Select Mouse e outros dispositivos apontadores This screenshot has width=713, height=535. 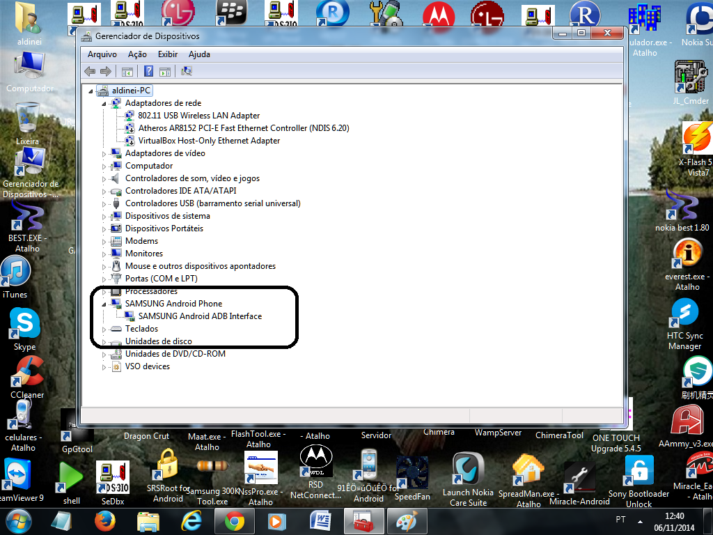200,266
